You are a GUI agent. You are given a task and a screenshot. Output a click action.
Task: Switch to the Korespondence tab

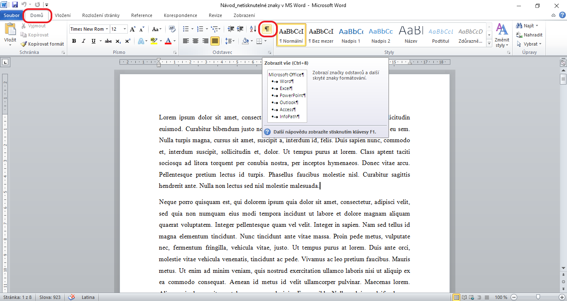coord(181,16)
